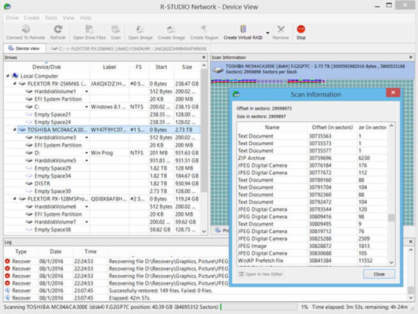Open the D: volume dropdown arrow
418x314 pixels.
87,153
